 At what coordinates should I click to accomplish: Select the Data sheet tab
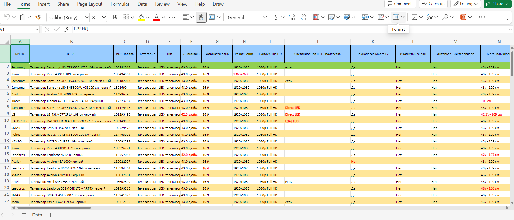point(37,215)
